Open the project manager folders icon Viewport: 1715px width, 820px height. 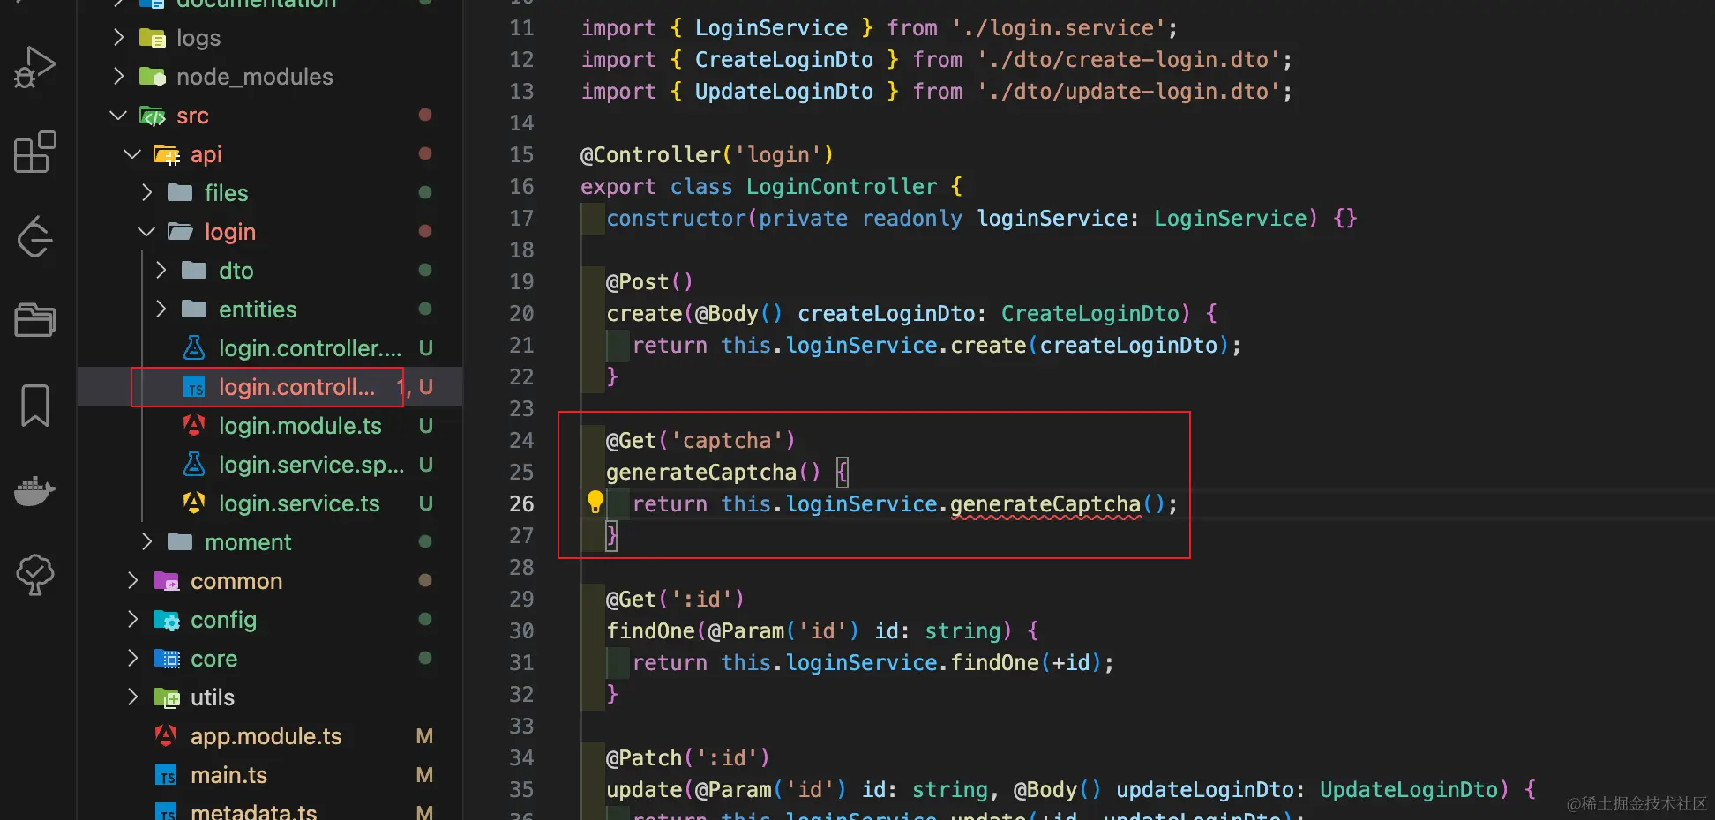(35, 319)
